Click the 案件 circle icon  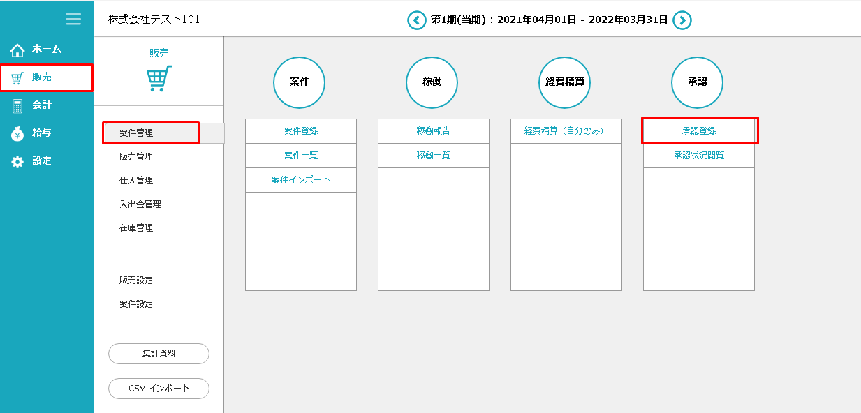[x=299, y=82]
